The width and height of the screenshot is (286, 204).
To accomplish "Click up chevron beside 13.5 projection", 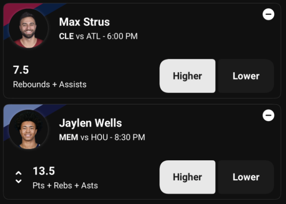I will (18, 173).
